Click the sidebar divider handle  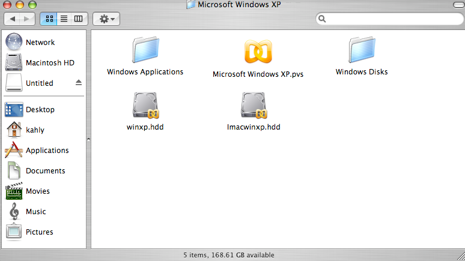(x=88, y=139)
